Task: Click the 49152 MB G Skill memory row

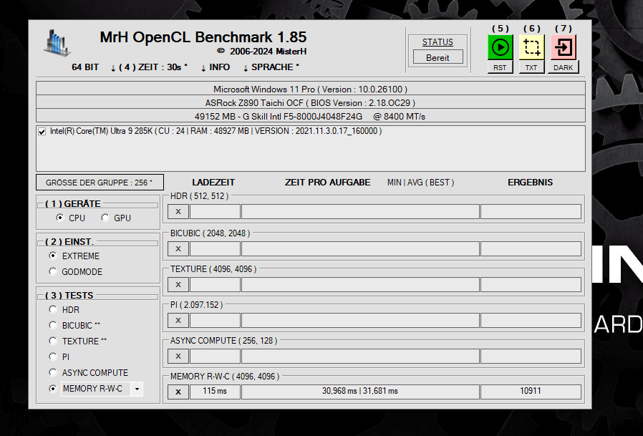Action: click(311, 116)
